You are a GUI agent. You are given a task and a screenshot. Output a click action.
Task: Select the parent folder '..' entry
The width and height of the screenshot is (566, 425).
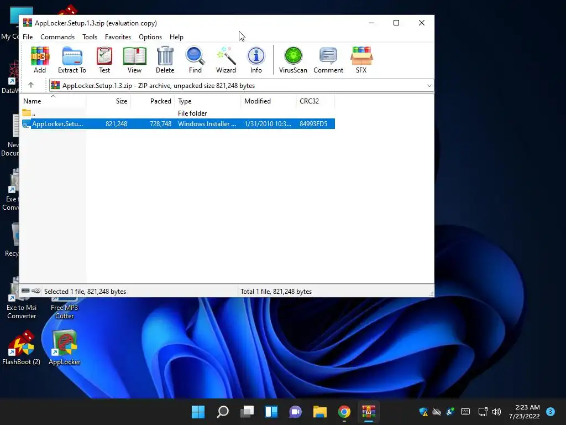click(x=29, y=113)
